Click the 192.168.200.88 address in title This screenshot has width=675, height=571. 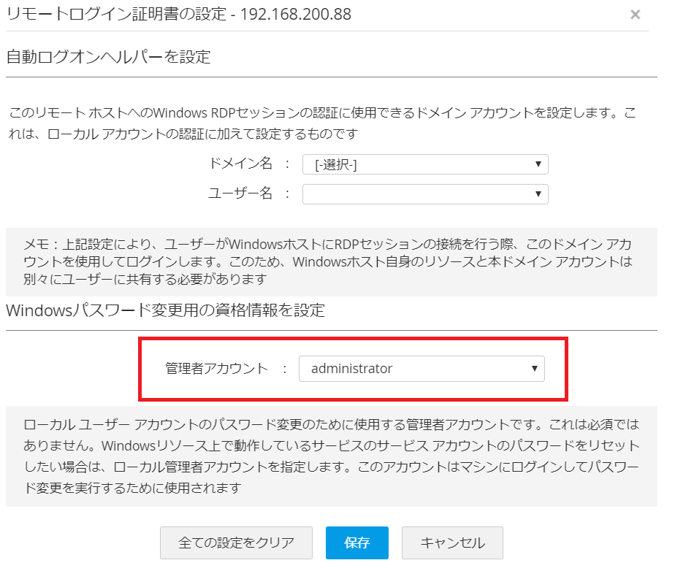pos(286,14)
